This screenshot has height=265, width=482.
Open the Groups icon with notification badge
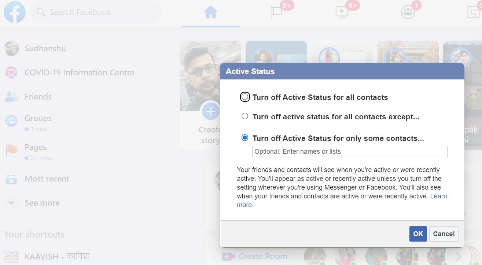[408, 11]
